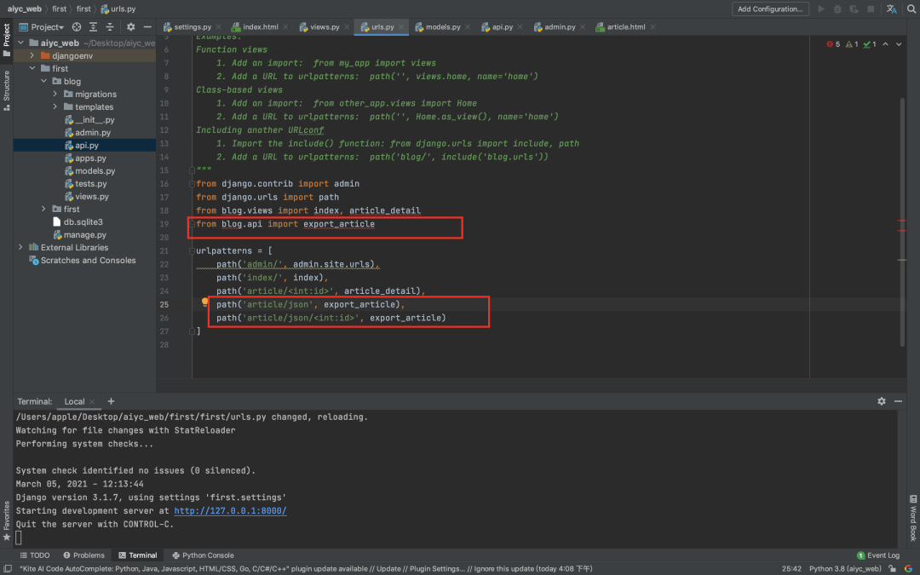Screen dimensions: 920x575
Task: Click the locate/select opened file target icon
Action: [x=77, y=27]
